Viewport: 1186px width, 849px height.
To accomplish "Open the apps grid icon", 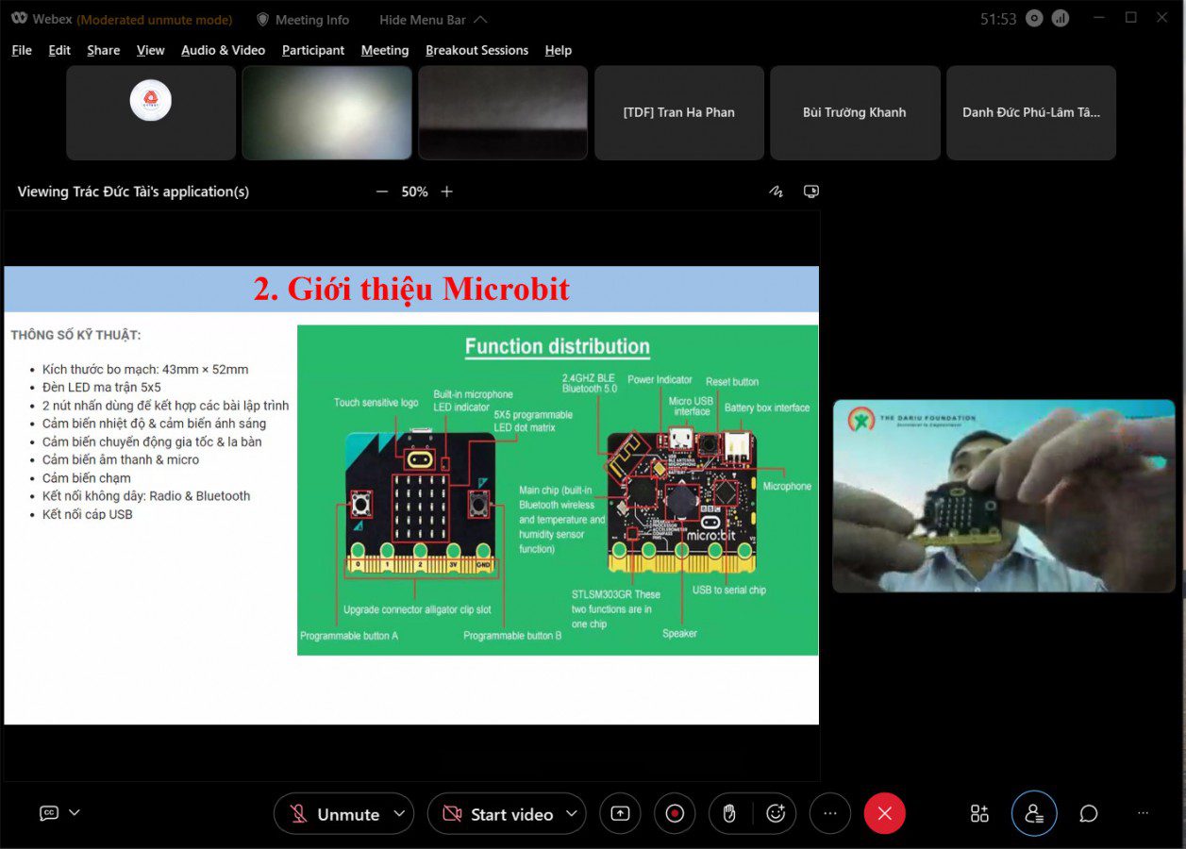I will [x=979, y=813].
